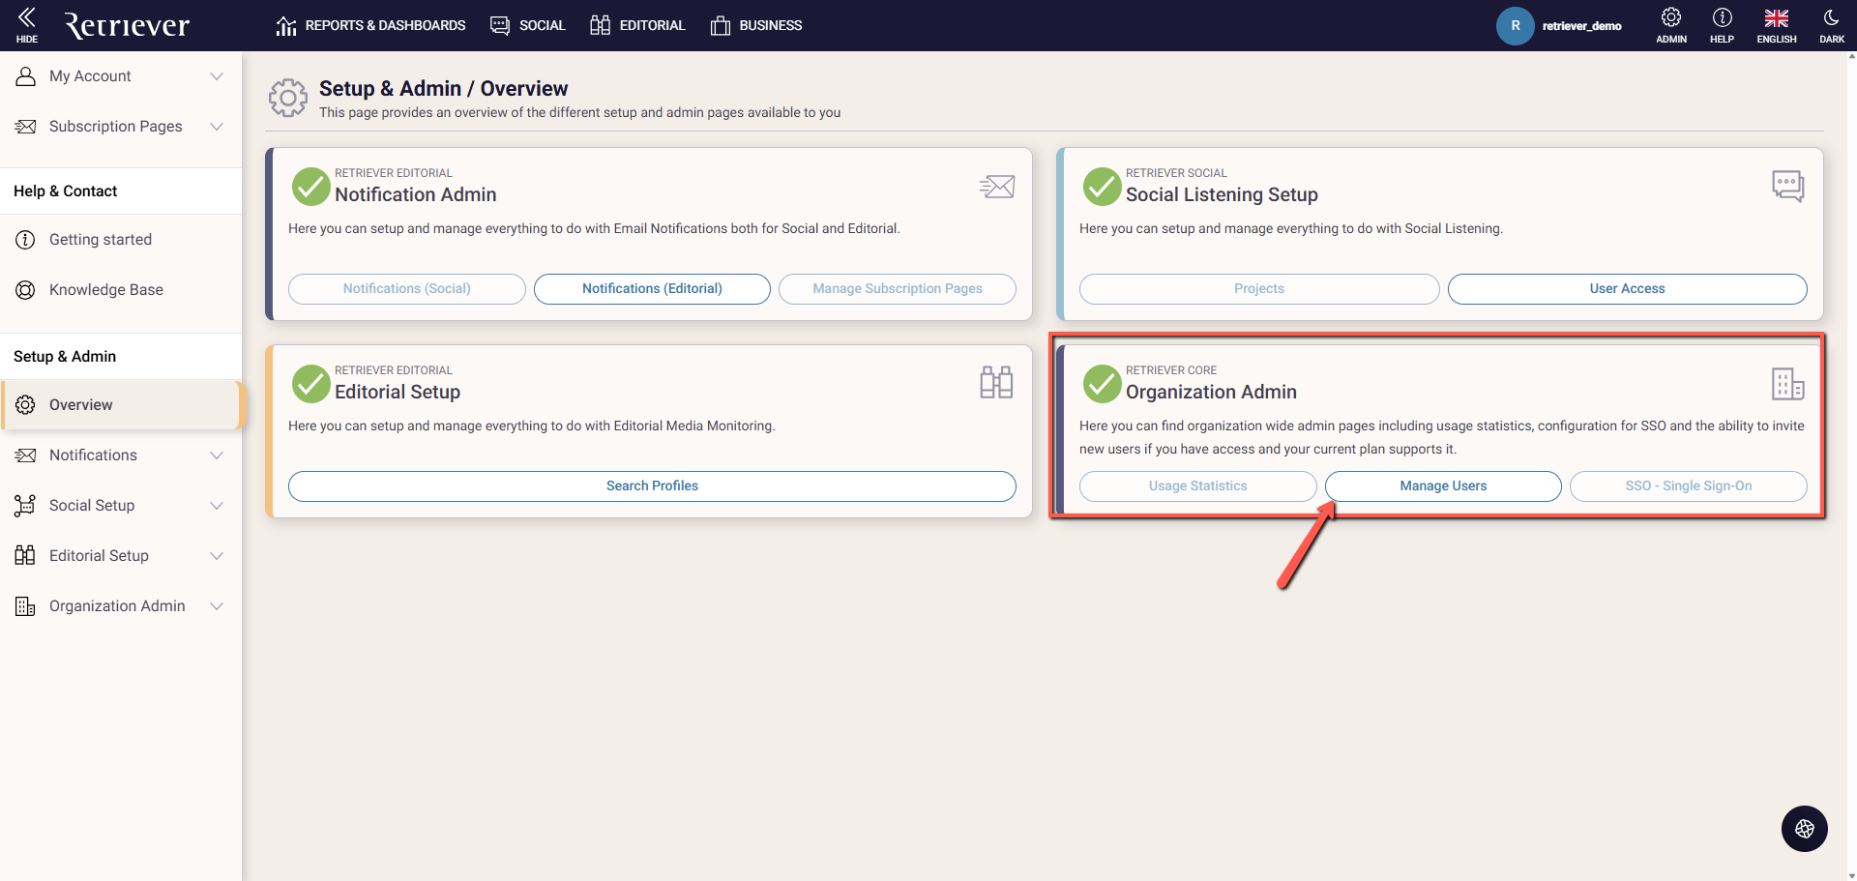The image size is (1857, 881).
Task: Click the Overview gear icon in sidebar
Action: pos(26,405)
